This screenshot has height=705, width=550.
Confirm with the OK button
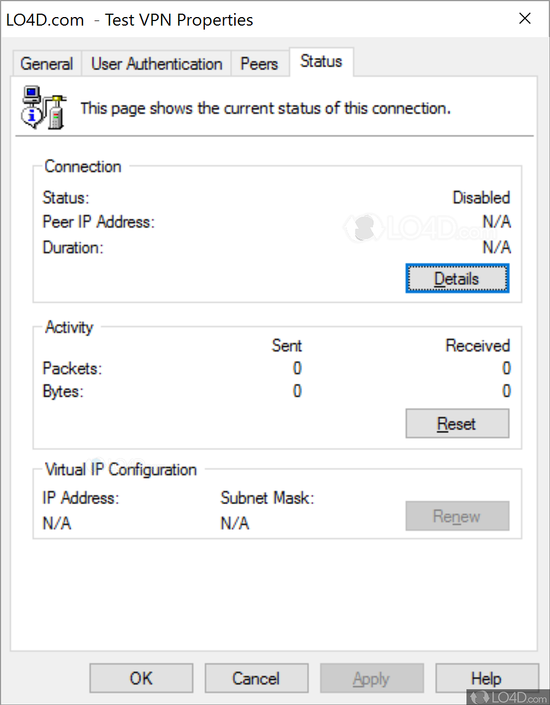[x=141, y=678]
